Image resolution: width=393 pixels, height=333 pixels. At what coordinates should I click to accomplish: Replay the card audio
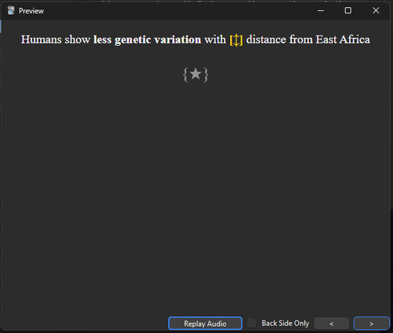coord(205,324)
